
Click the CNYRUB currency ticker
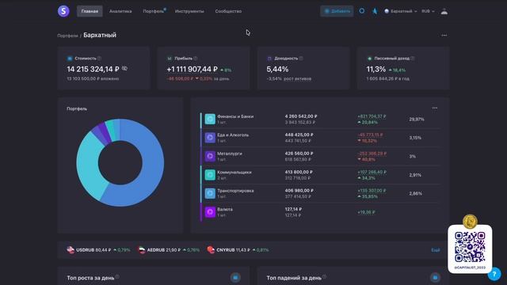coord(238,250)
